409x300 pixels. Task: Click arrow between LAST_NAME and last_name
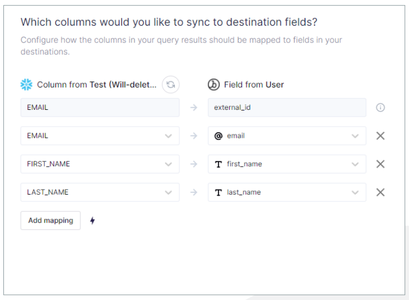click(193, 192)
